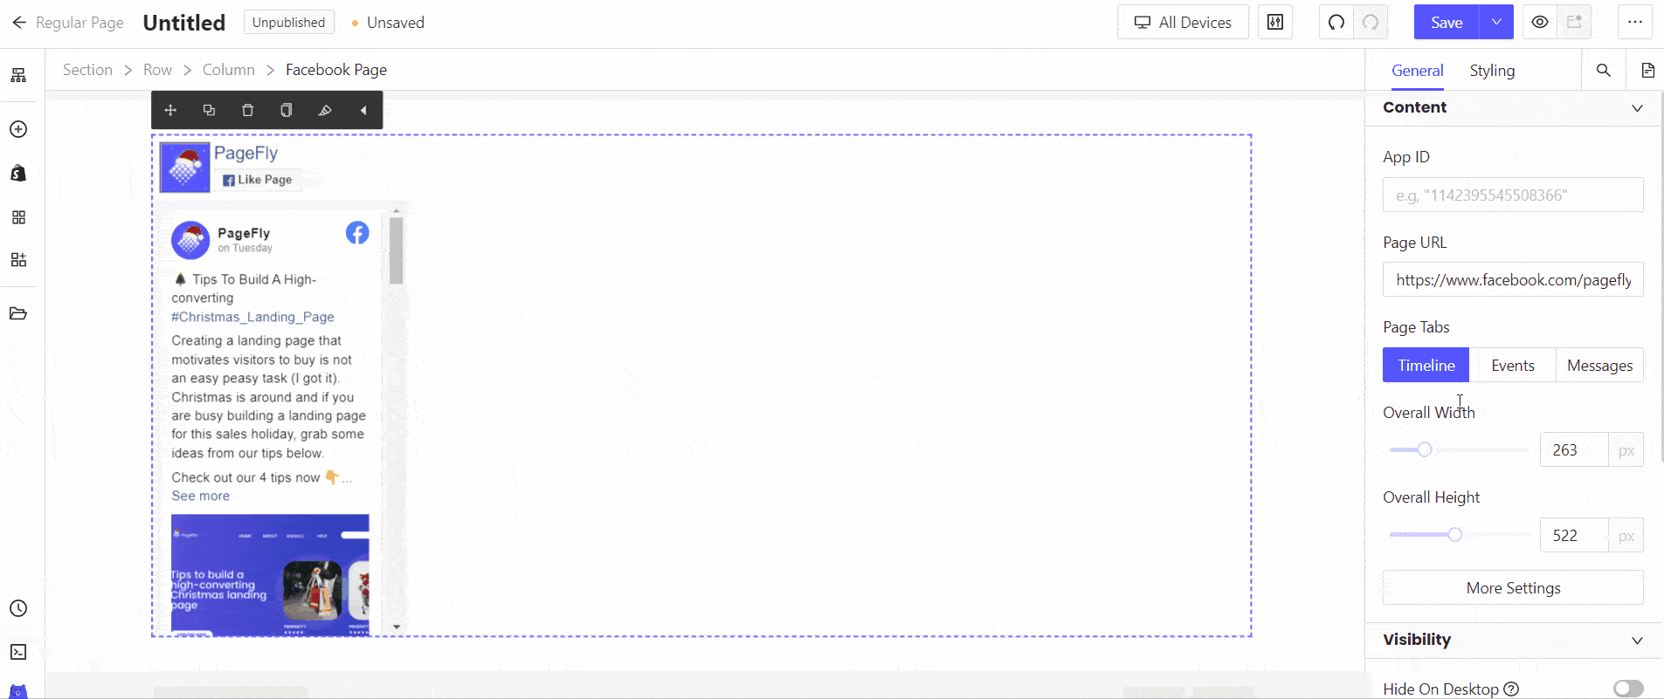
Task: Open version history clock icon
Action: click(18, 608)
